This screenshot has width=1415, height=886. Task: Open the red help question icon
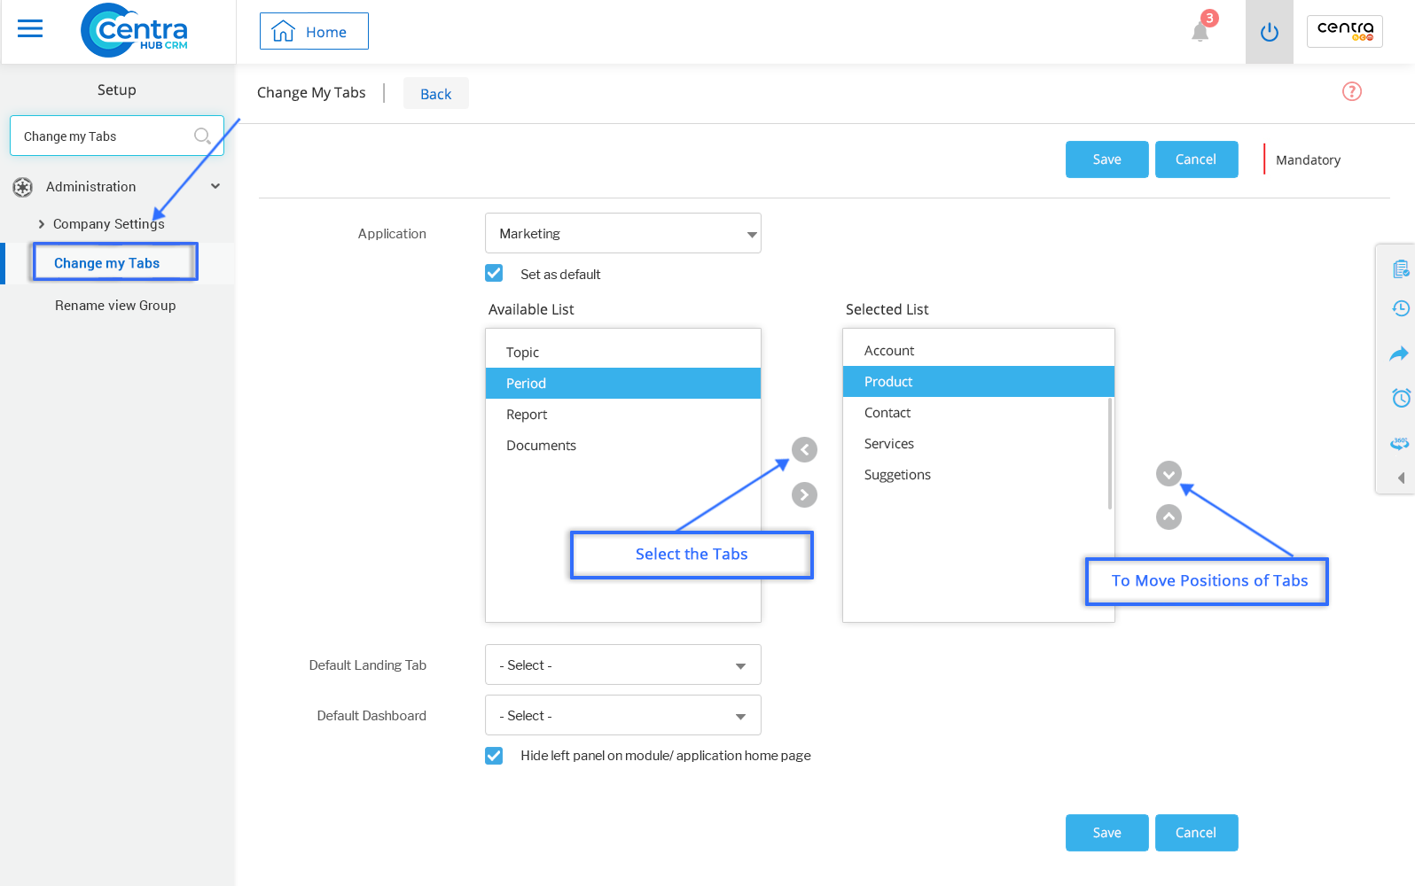(x=1352, y=91)
